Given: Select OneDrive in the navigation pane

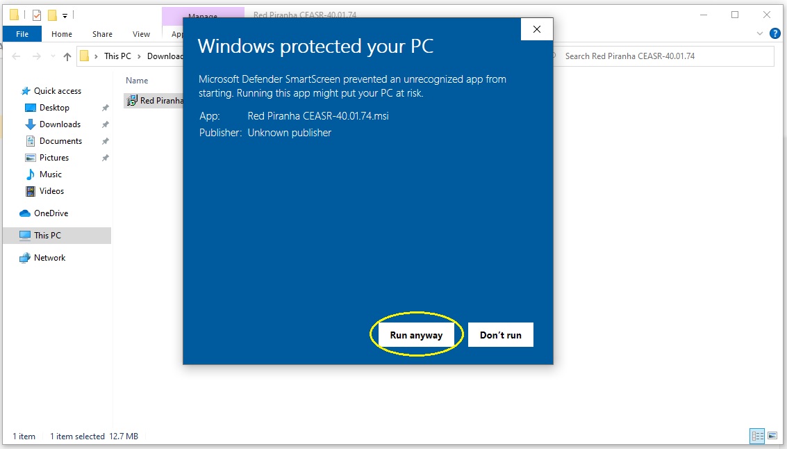Looking at the screenshot, I should [x=51, y=213].
